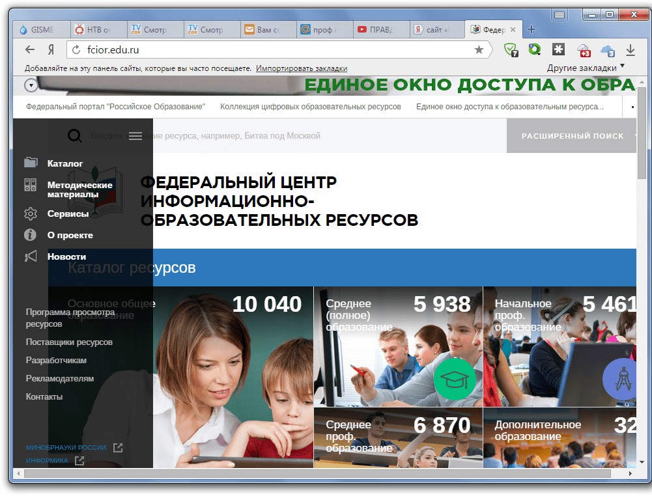Click the О проекте info icon
Image resolution: width=652 pixels, height=496 pixels.
[30, 235]
